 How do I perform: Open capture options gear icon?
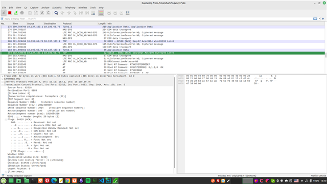click(x=22, y=13)
